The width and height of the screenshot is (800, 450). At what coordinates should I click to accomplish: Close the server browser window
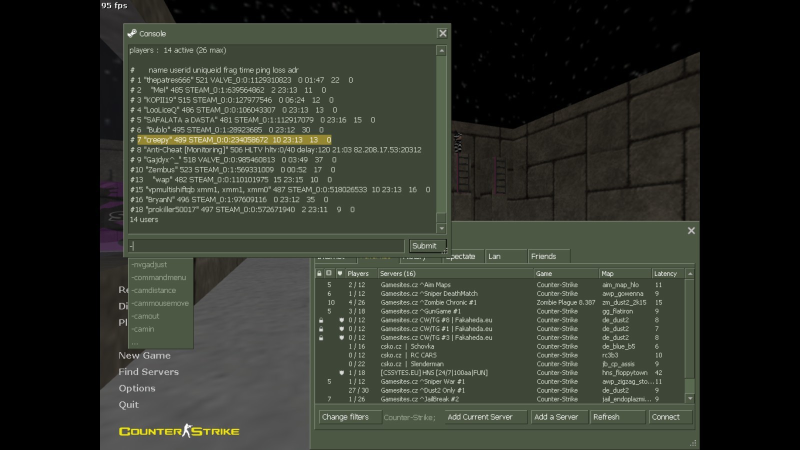(x=691, y=230)
